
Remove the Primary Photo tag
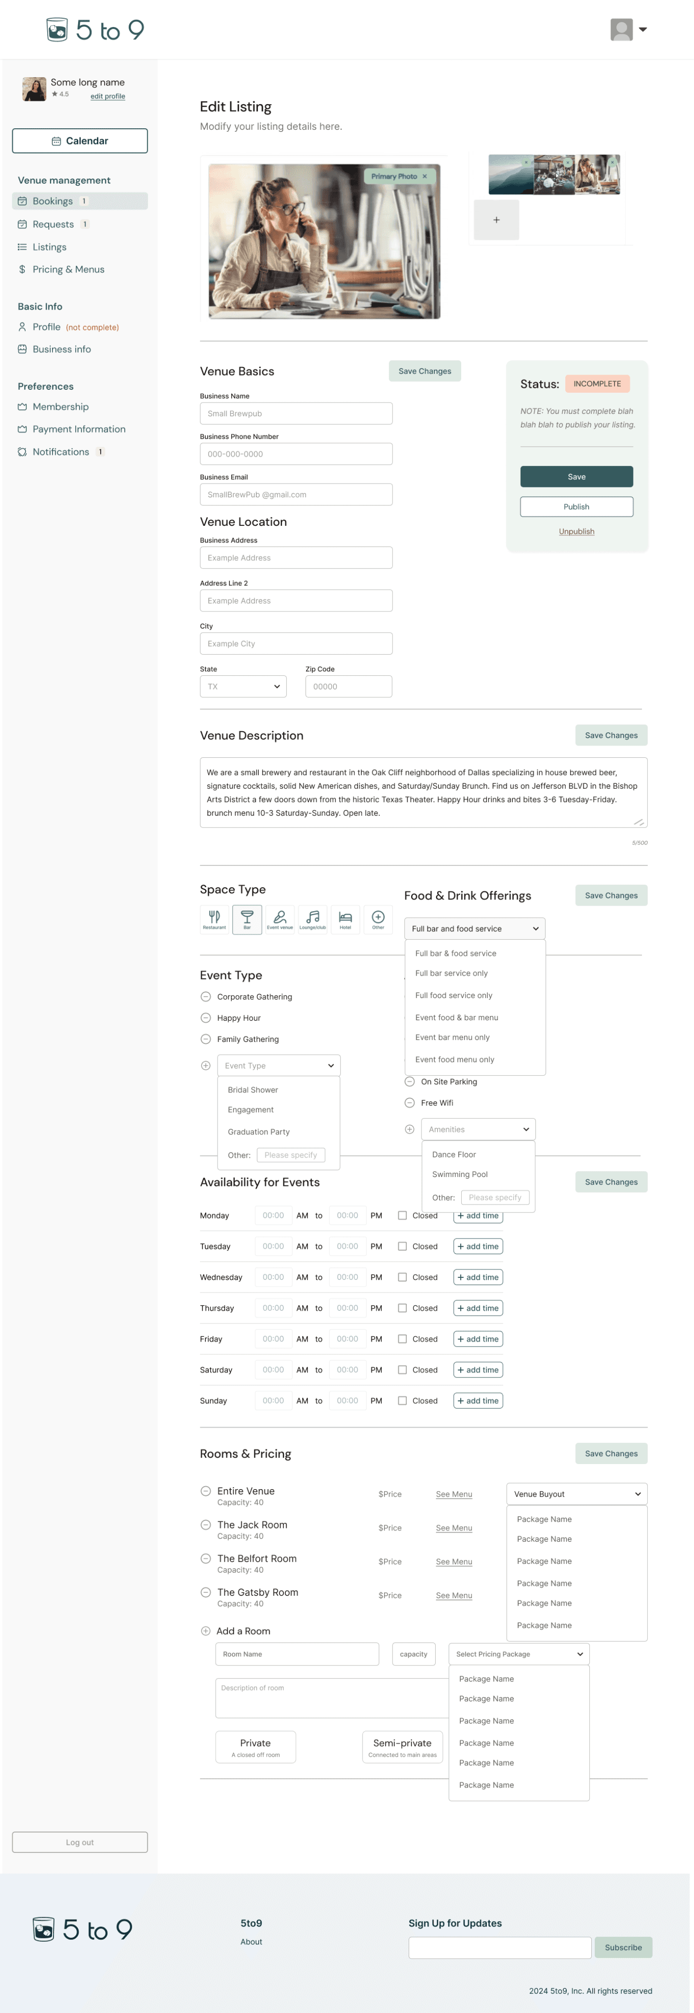click(425, 176)
